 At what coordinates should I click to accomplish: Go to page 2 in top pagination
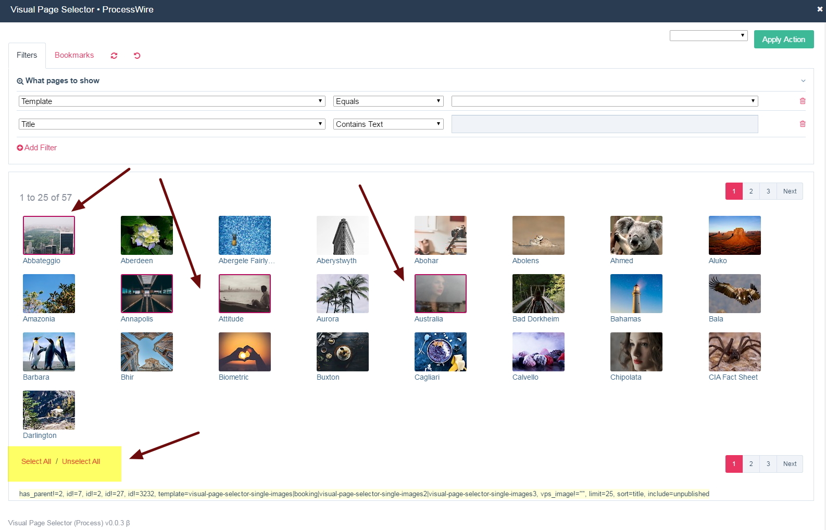pos(751,191)
